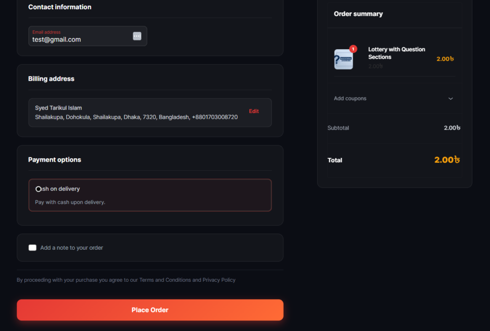Click the Payment options heading
The image size is (490, 331).
pyautogui.click(x=55, y=160)
